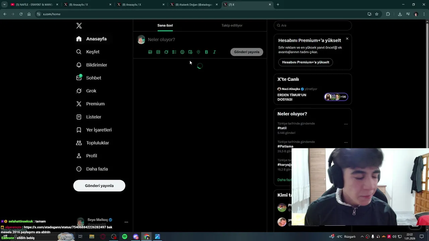Screen dimensions: 429x241
Task: Open live listeners avatars +56
Action: pyautogui.click(x=336, y=97)
